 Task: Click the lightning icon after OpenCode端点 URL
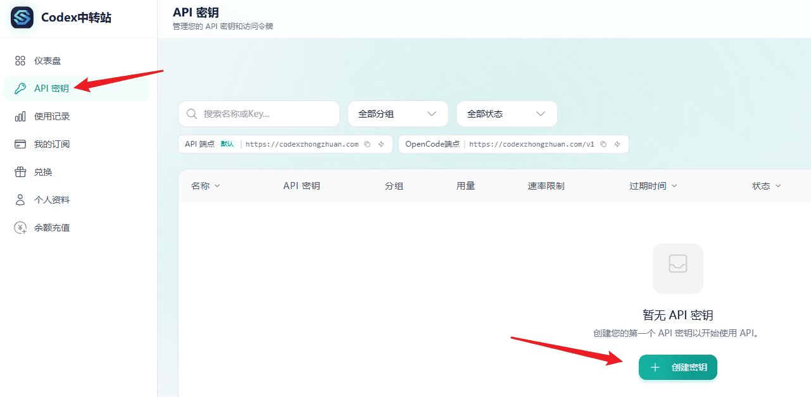[617, 144]
